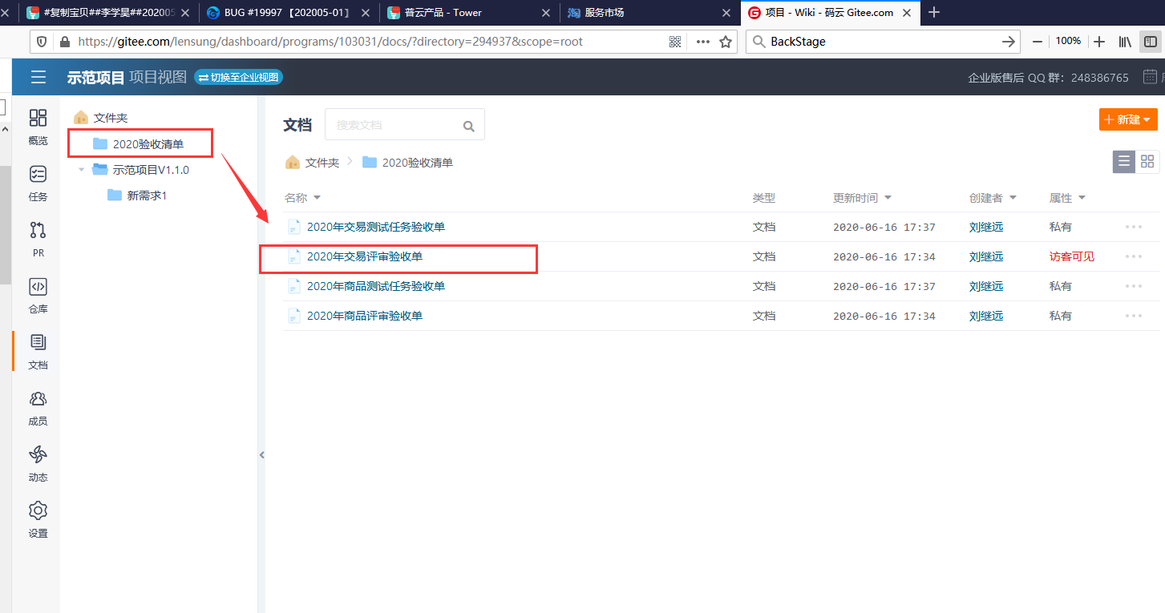Image resolution: width=1165 pixels, height=613 pixels.
Task: Click 访客可见 attribute text
Action: 1072,256
